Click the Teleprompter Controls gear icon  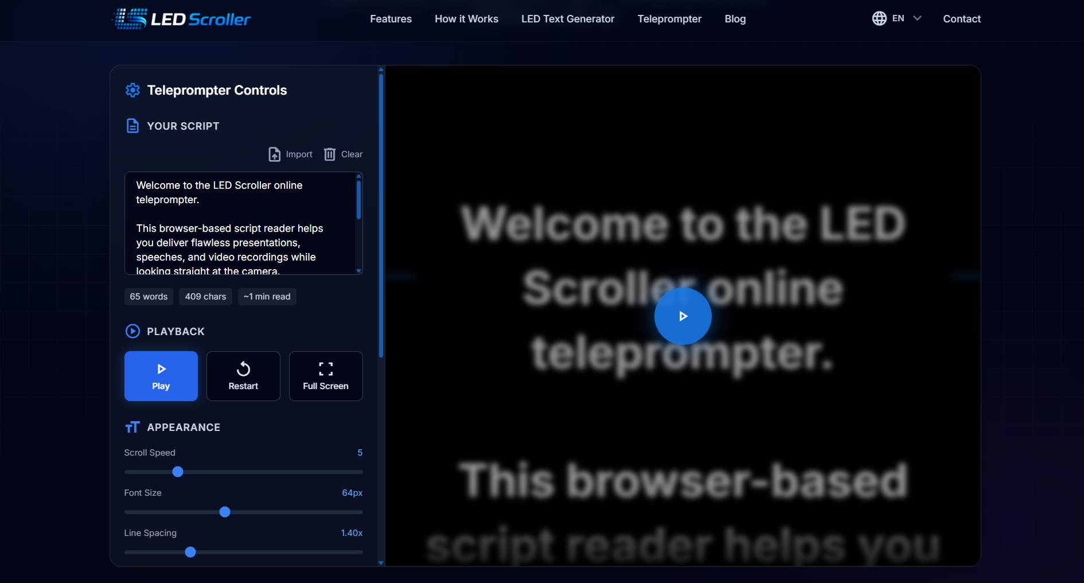(x=132, y=90)
